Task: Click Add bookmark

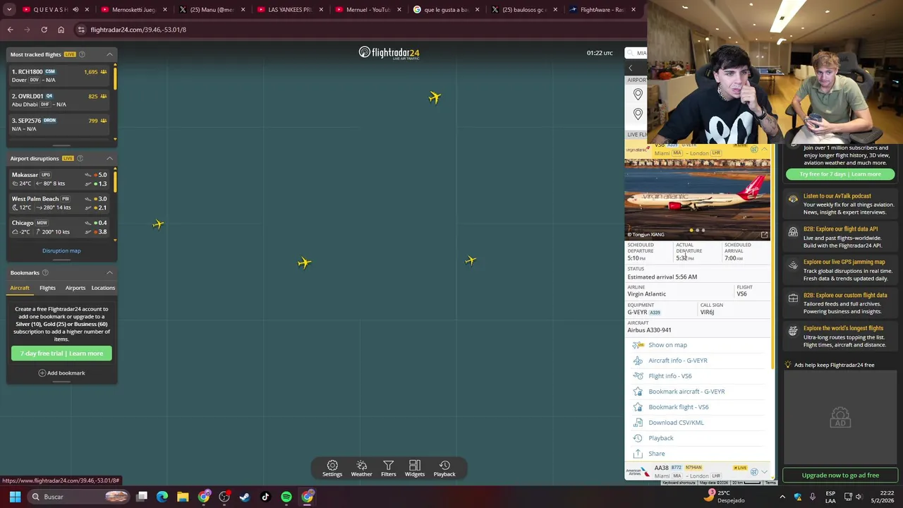Action: click(61, 373)
